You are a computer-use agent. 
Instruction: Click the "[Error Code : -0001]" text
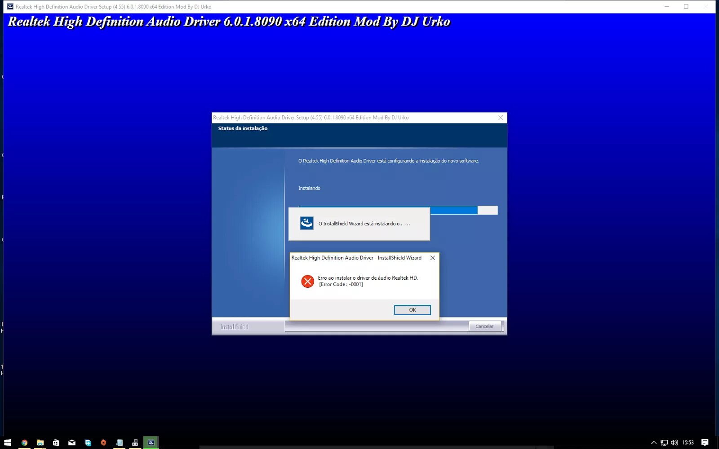coord(341,284)
